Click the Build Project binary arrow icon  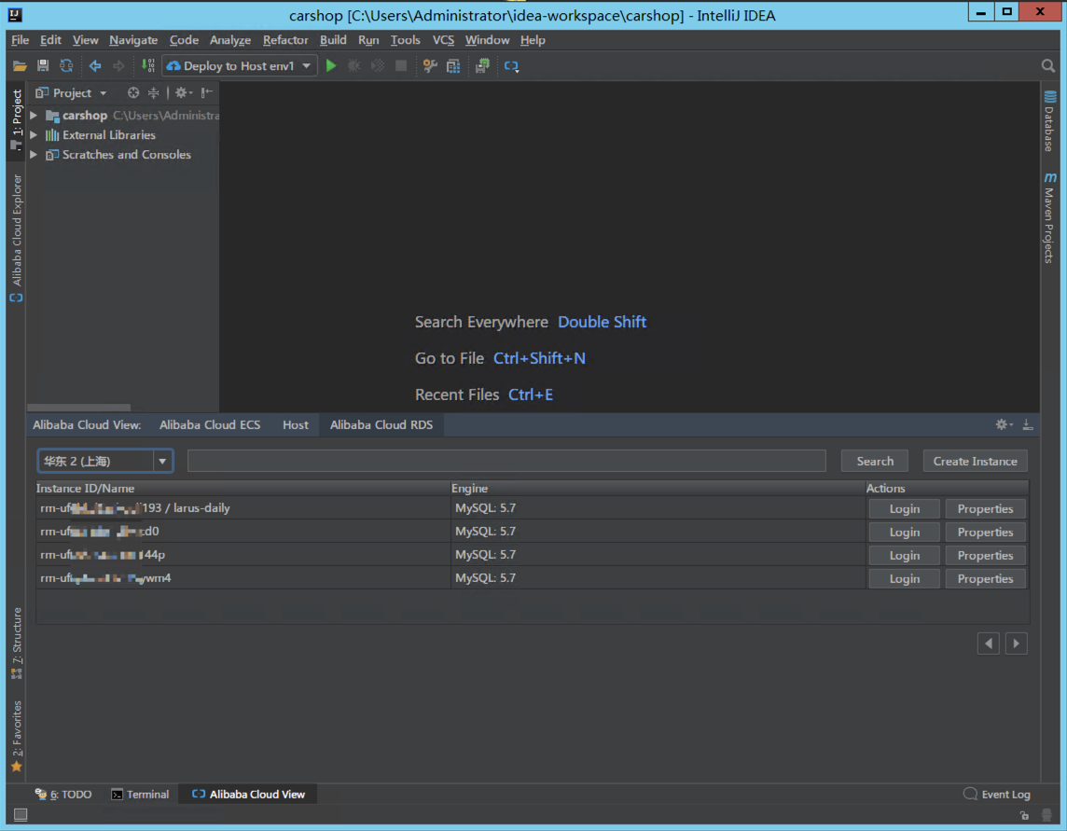tap(147, 66)
